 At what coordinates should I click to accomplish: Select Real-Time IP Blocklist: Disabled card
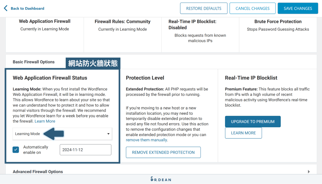click(200, 34)
